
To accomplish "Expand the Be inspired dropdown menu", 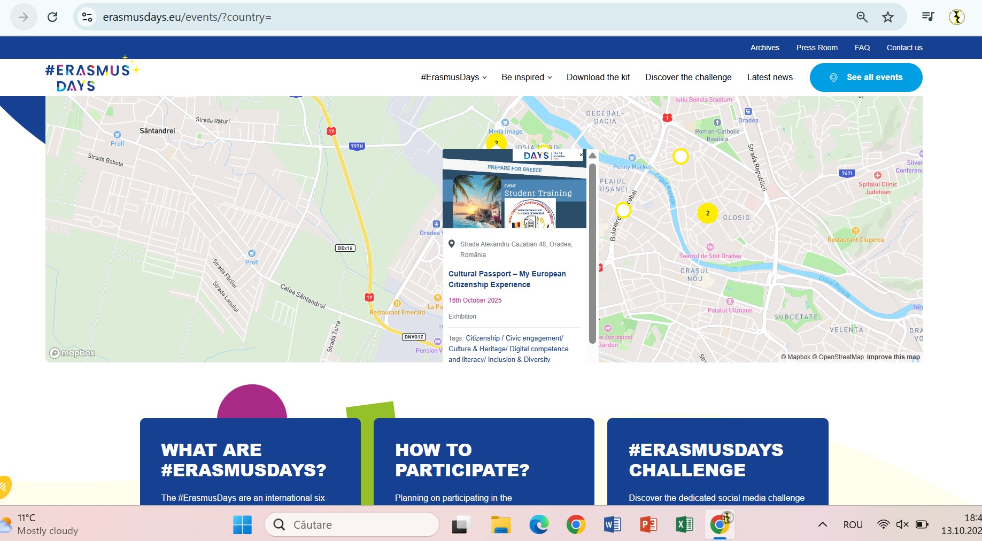I will pos(527,78).
